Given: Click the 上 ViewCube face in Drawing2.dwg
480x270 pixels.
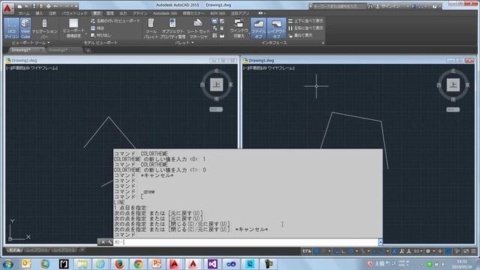Looking at the screenshot, I should point(217,85).
